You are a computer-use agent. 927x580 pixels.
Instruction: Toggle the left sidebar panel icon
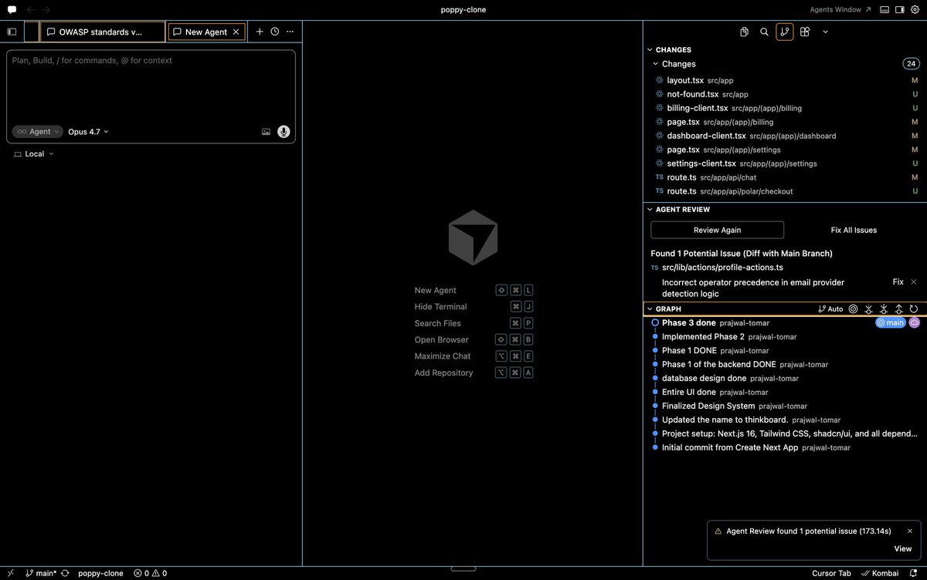tap(12, 32)
